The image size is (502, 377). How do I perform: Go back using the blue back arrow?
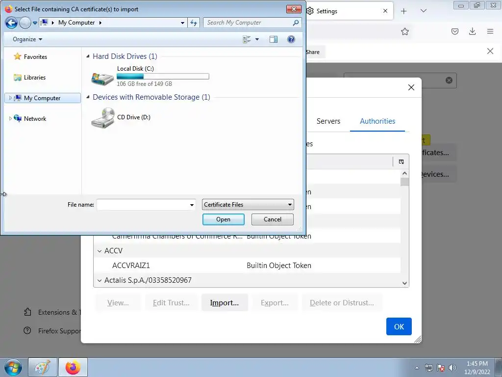(x=11, y=23)
